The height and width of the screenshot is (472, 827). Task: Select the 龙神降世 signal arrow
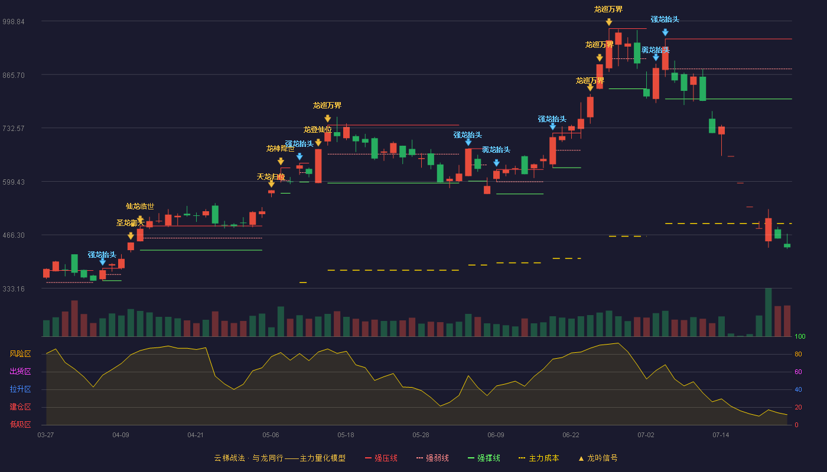[x=281, y=161]
